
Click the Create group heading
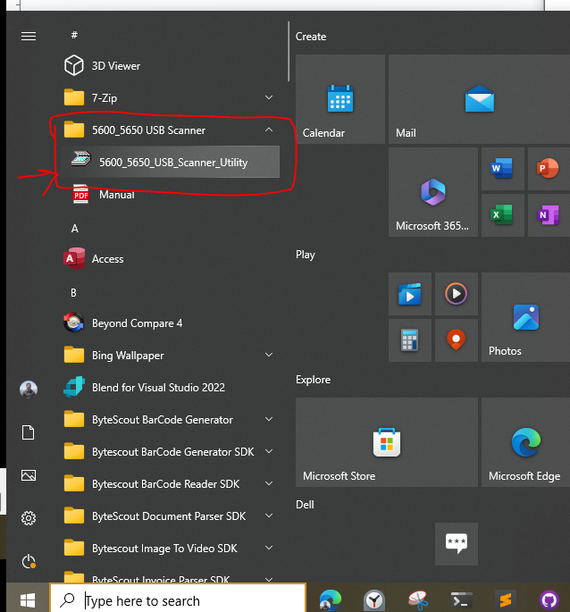[x=311, y=37]
